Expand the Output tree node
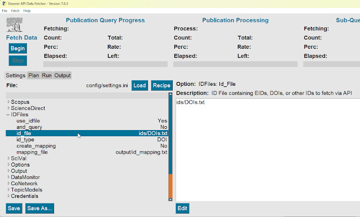This screenshot has width=360, height=217. pyautogui.click(x=8, y=171)
